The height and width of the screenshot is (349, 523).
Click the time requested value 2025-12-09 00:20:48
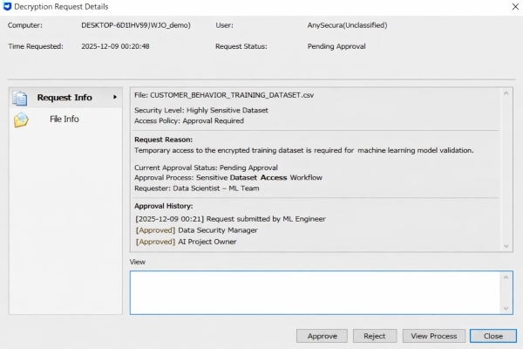pos(115,46)
